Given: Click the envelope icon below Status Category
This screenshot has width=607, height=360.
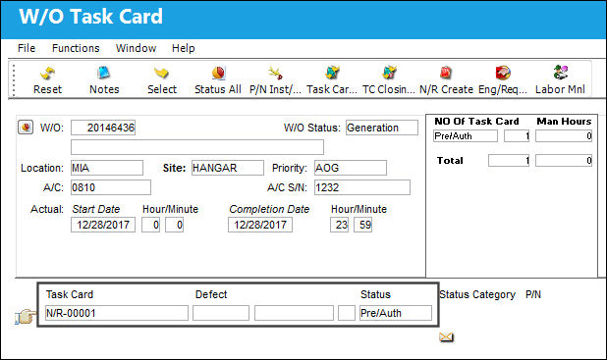Looking at the screenshot, I should pyautogui.click(x=446, y=337).
